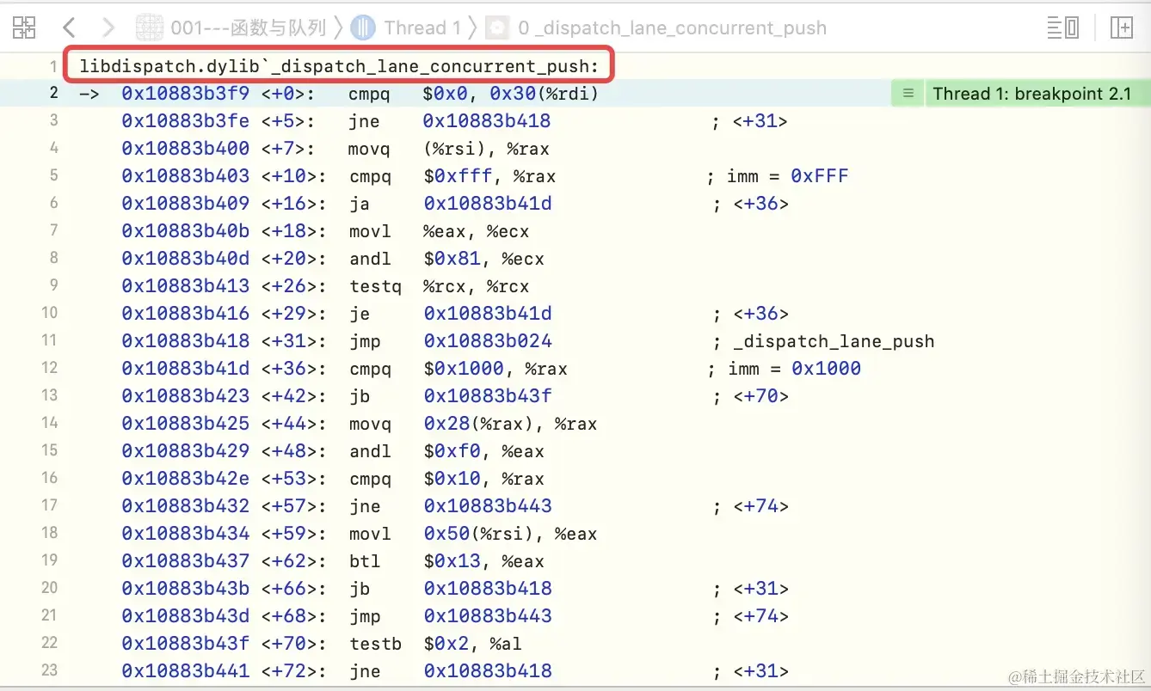
Task: Click the offset <+44> on line 14
Action: (x=293, y=424)
